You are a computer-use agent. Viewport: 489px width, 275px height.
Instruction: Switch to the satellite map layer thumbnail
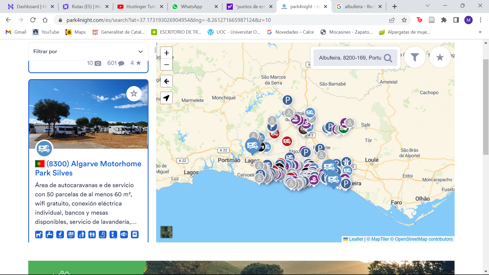pos(166,232)
